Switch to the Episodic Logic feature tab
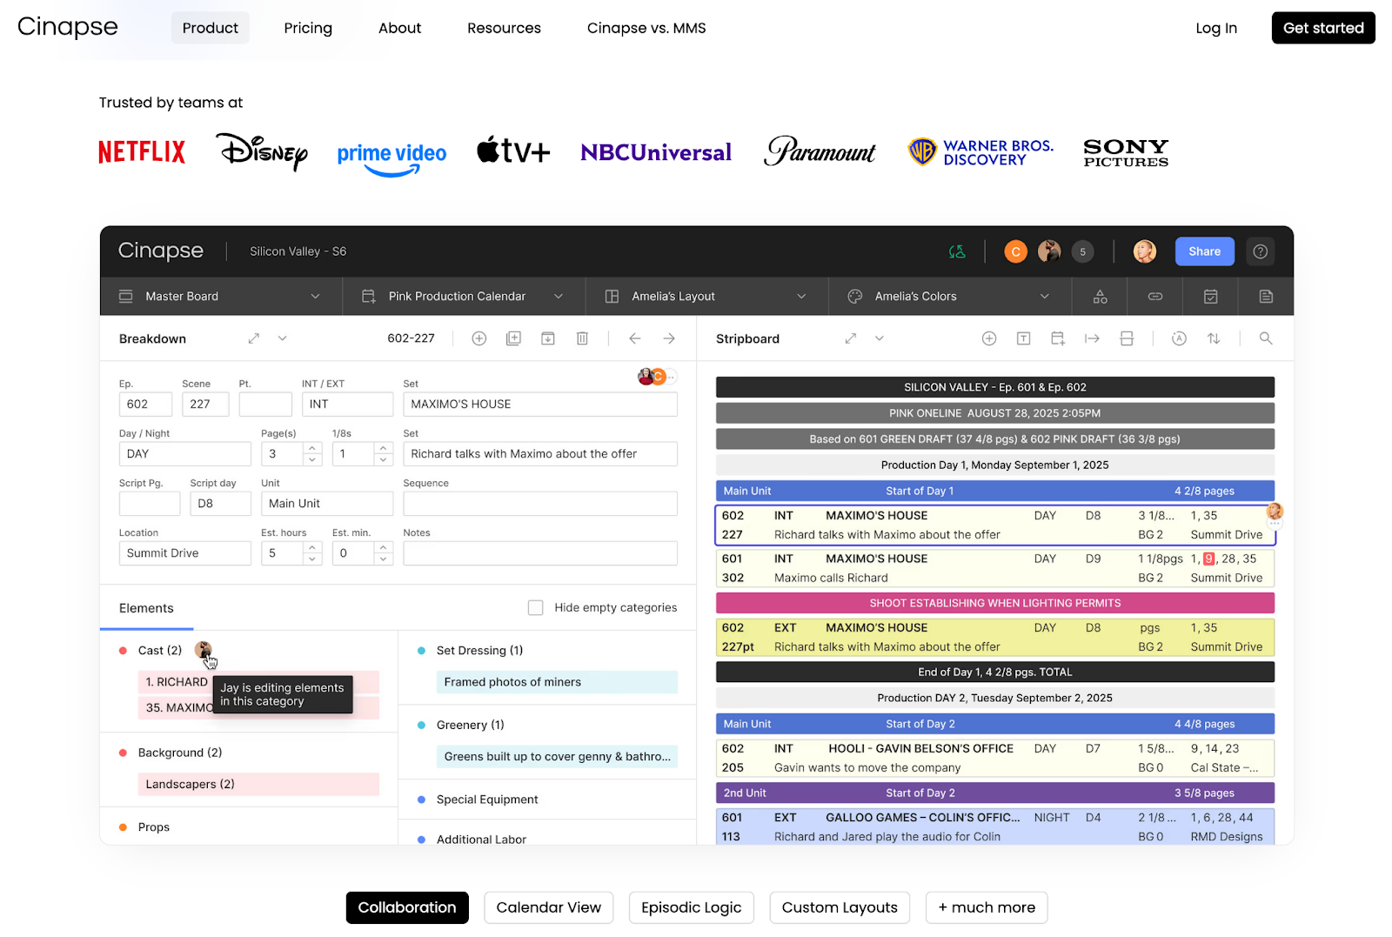The height and width of the screenshot is (937, 1392). point(692,907)
